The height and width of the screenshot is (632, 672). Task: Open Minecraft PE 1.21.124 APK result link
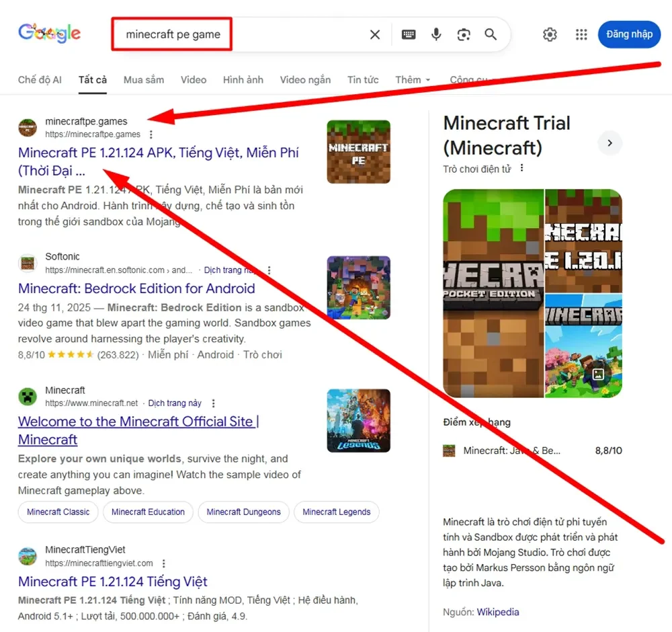158,161
